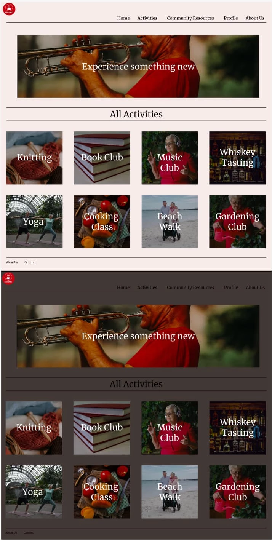Choose the Music Club card in light theme

tap(170, 158)
